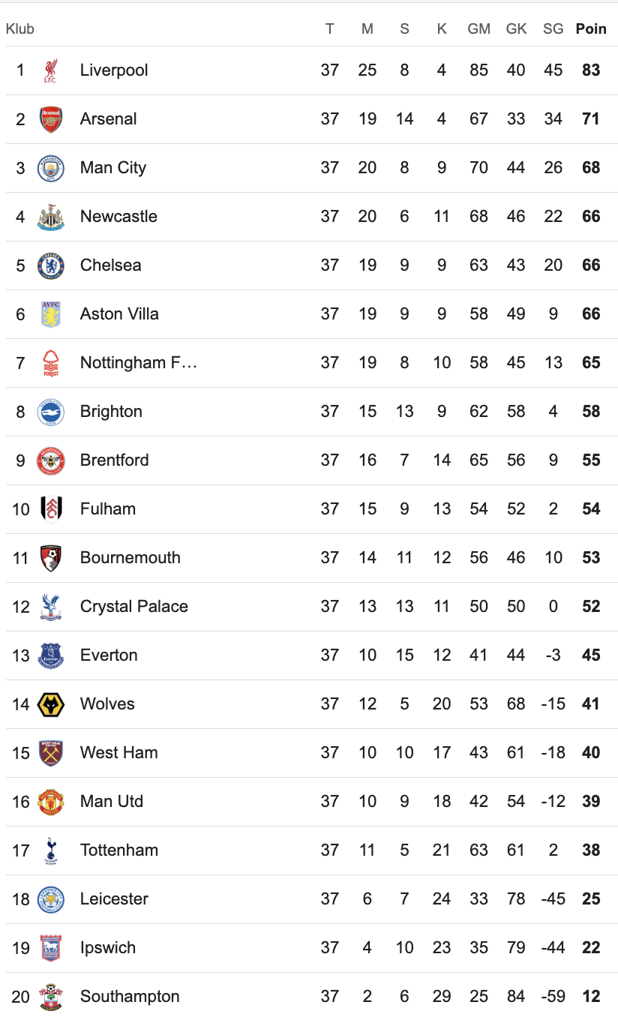This screenshot has width=618, height=1026.
Task: Open the truncated Nottingham Forest name
Action: pyautogui.click(x=138, y=363)
